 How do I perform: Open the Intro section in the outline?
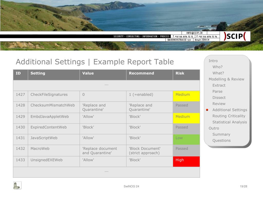[x=213, y=61]
